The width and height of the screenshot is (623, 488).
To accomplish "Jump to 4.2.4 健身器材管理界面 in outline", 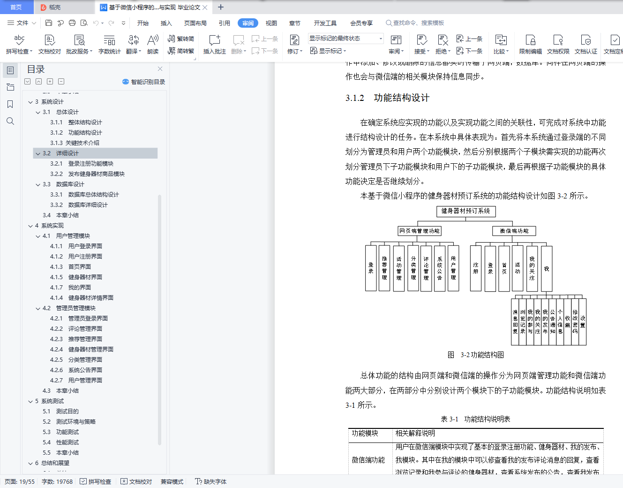I will pyautogui.click(x=82, y=350).
